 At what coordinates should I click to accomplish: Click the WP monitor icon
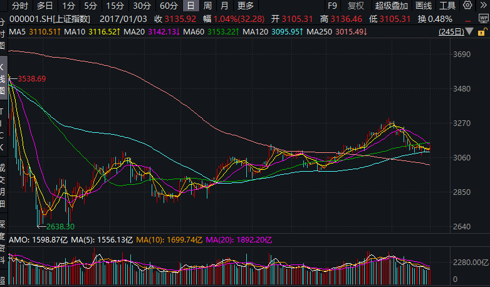click(482, 19)
